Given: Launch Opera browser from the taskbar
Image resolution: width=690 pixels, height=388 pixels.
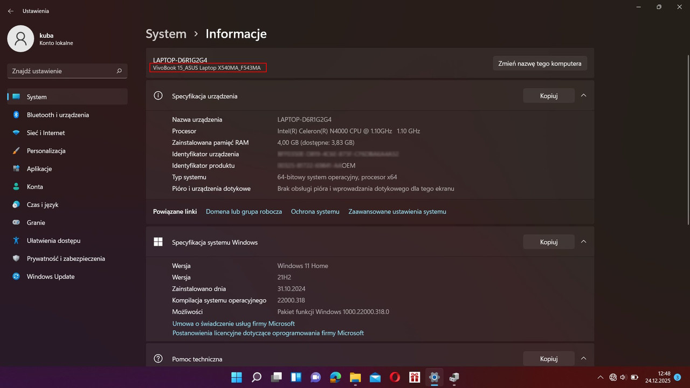Looking at the screenshot, I should click(x=395, y=377).
